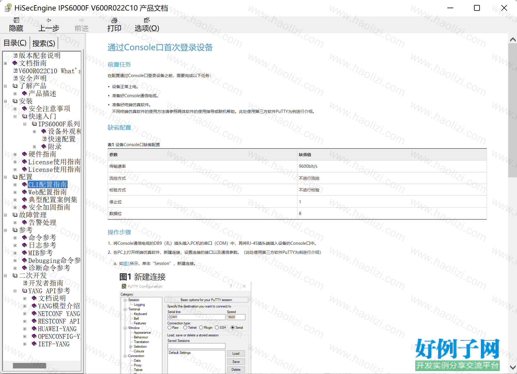Screen dimensions: 517x374
Task: Select the SSH connection type radio
Action: pyautogui.click(x=217, y=328)
